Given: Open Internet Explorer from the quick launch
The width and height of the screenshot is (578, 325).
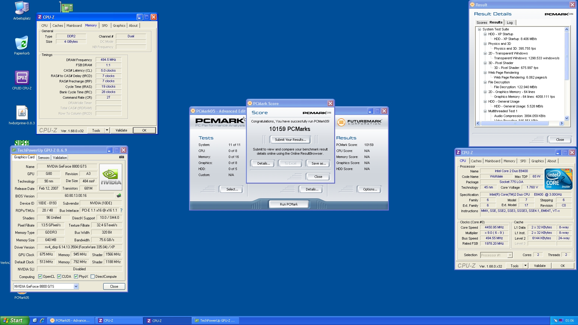Looking at the screenshot, I should (x=42, y=320).
